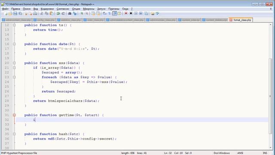275x155 pixels.
Task: Click scrollbar up arrow in editor
Action: [270, 25]
